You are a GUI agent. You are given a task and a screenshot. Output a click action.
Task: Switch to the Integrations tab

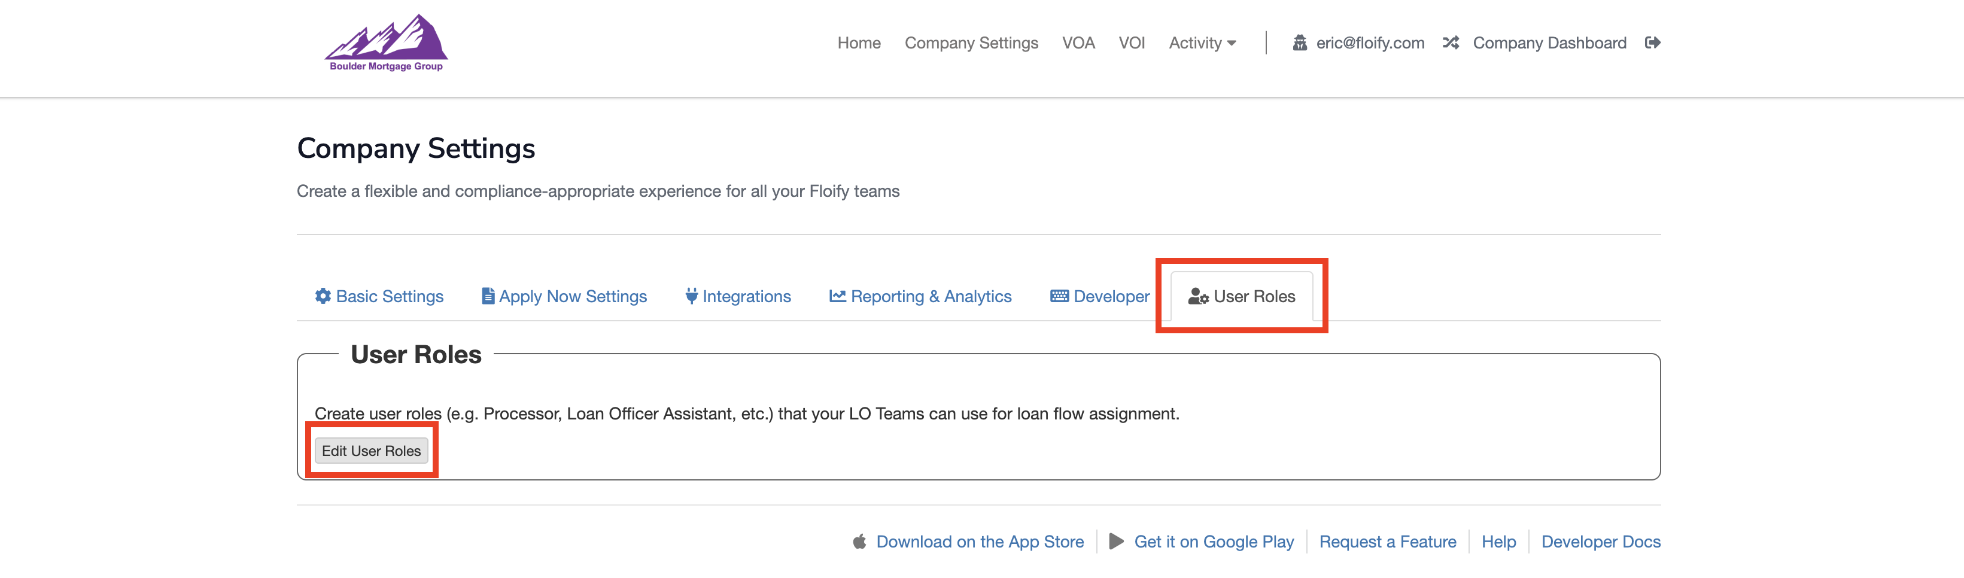coord(746,296)
